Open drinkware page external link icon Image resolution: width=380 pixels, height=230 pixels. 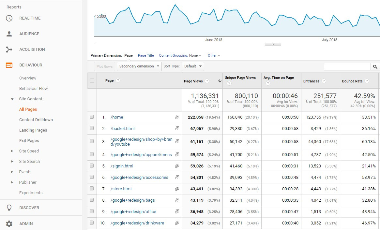pos(177,223)
